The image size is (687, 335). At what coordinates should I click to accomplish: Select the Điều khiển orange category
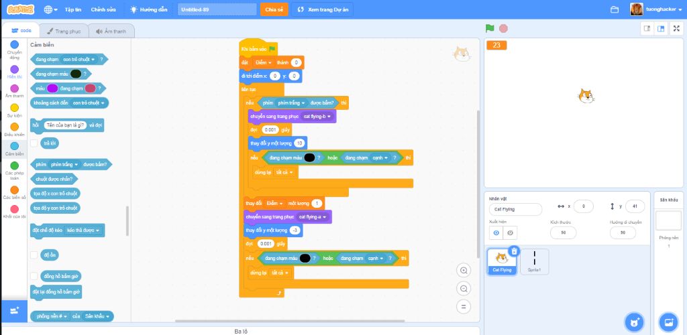[x=15, y=129]
